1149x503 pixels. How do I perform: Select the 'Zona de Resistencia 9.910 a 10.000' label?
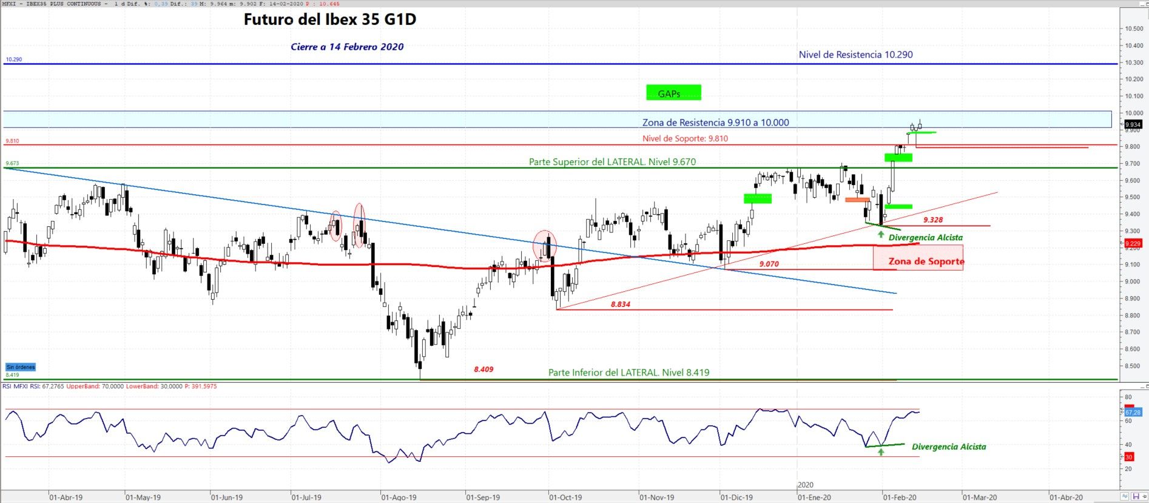tap(716, 123)
